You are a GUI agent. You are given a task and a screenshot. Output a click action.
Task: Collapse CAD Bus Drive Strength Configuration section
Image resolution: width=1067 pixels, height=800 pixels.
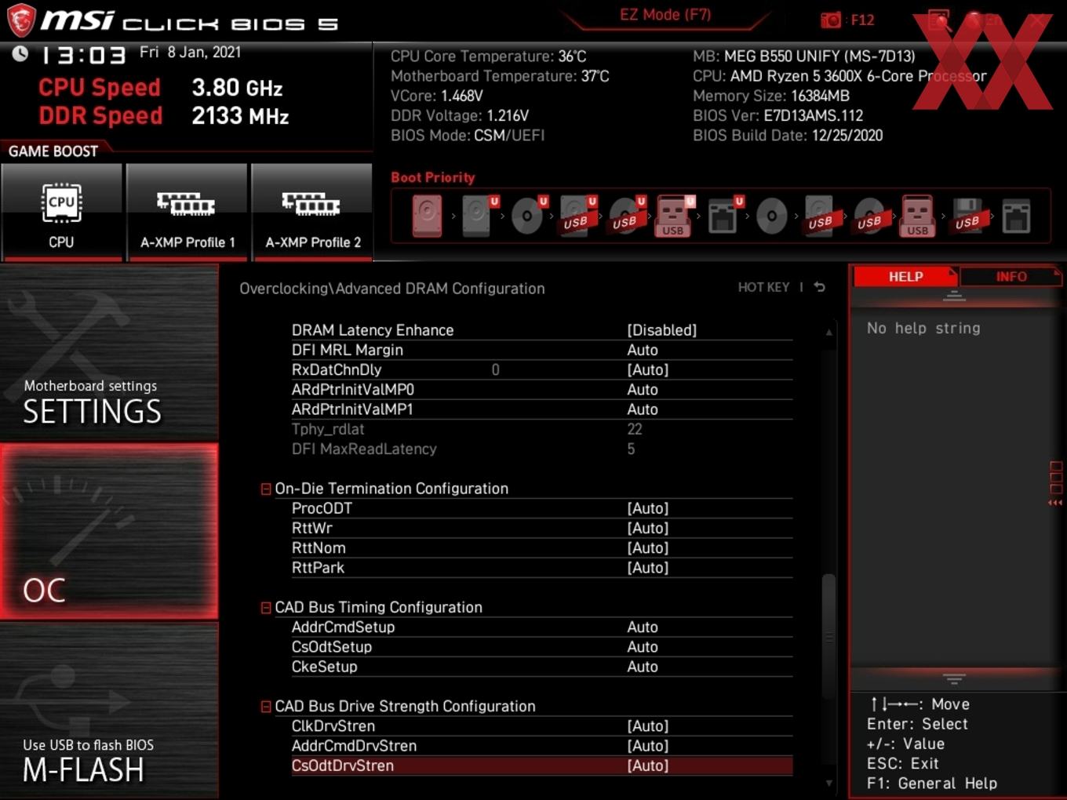(266, 707)
